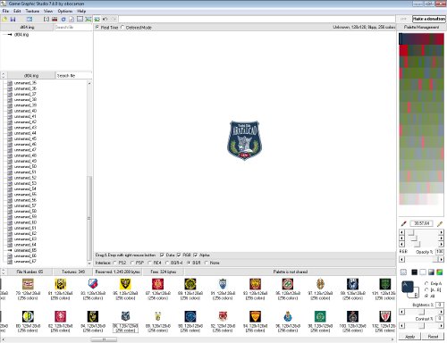Click the checkered transparency palette icon
This screenshot has height=343, width=447.
[403, 272]
